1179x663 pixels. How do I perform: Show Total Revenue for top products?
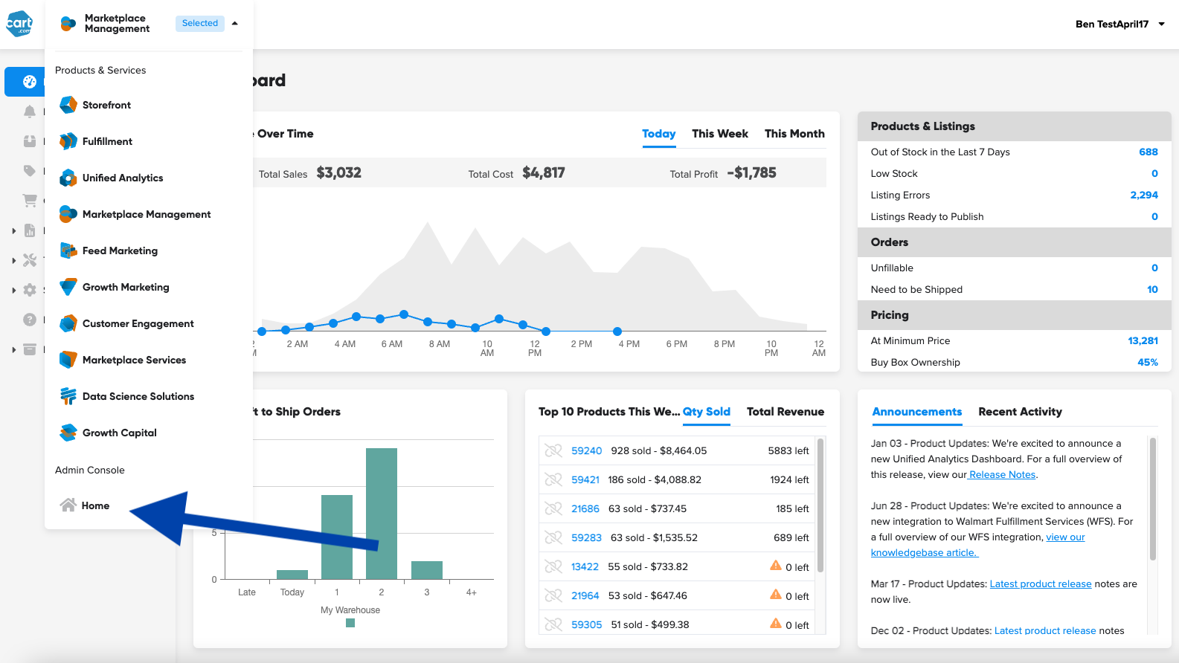(785, 412)
